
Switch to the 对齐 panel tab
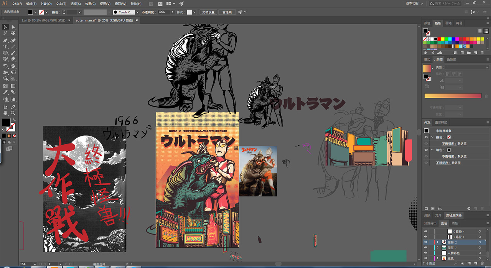tap(438, 215)
